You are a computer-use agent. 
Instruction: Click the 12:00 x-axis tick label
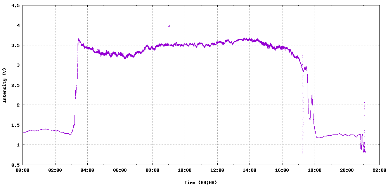217,170
